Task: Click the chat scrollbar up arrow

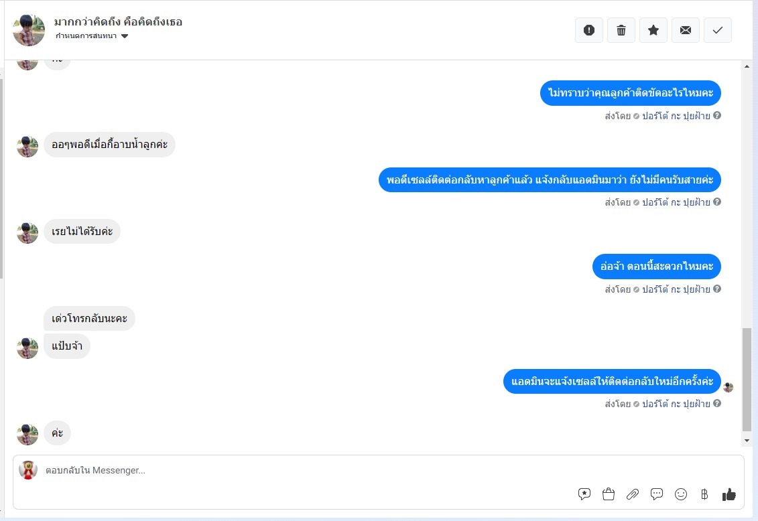Action: pyautogui.click(x=747, y=66)
